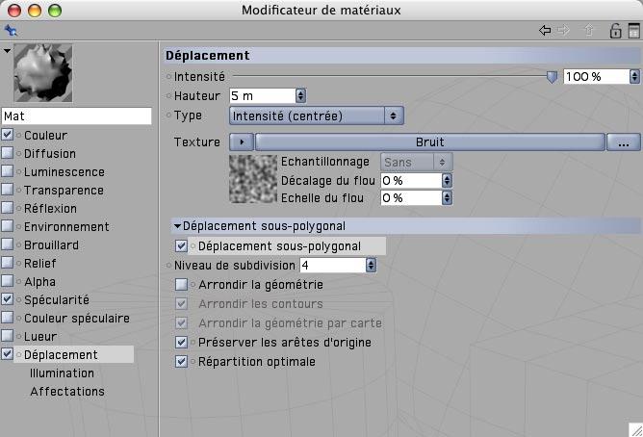The width and height of the screenshot is (643, 437).
Task: Click the Echelle du flou stepper
Action: (x=447, y=198)
